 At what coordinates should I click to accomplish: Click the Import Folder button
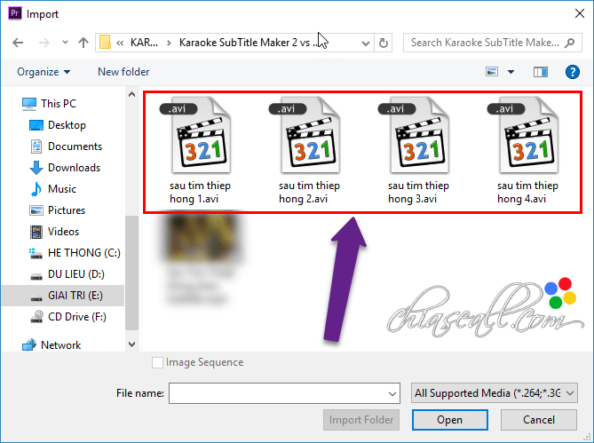point(361,420)
